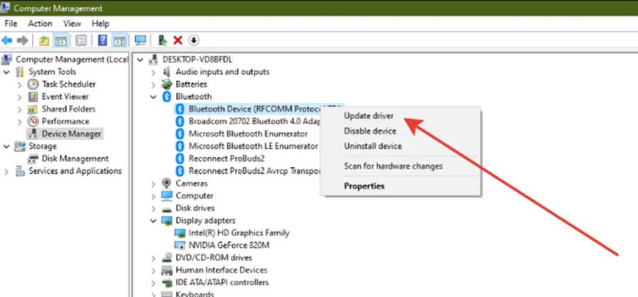Collapse the Bluetooth category
Image resolution: width=638 pixels, height=297 pixels.
point(153,97)
